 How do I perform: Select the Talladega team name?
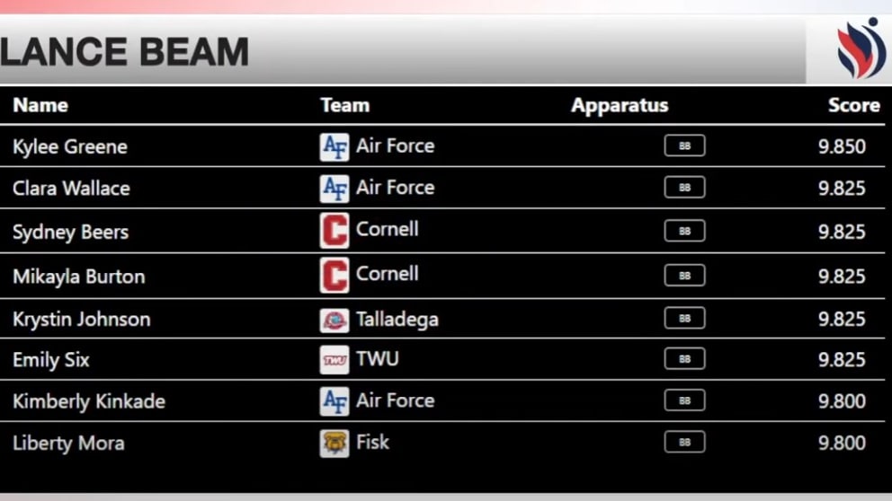(x=397, y=320)
